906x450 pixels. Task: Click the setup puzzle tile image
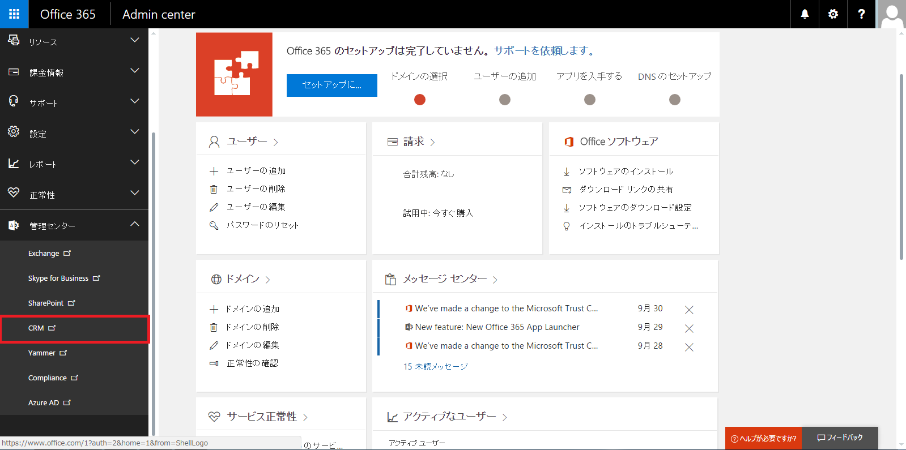[234, 74]
